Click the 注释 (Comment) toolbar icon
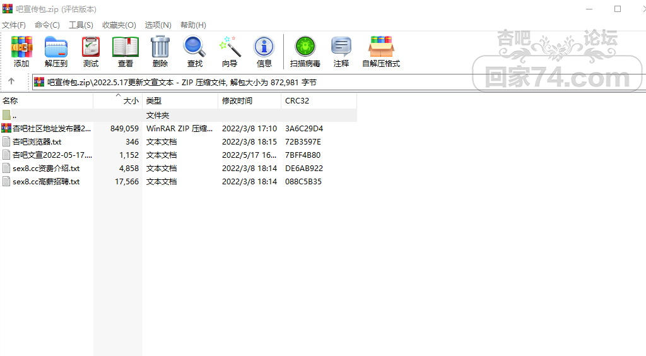 (x=341, y=47)
